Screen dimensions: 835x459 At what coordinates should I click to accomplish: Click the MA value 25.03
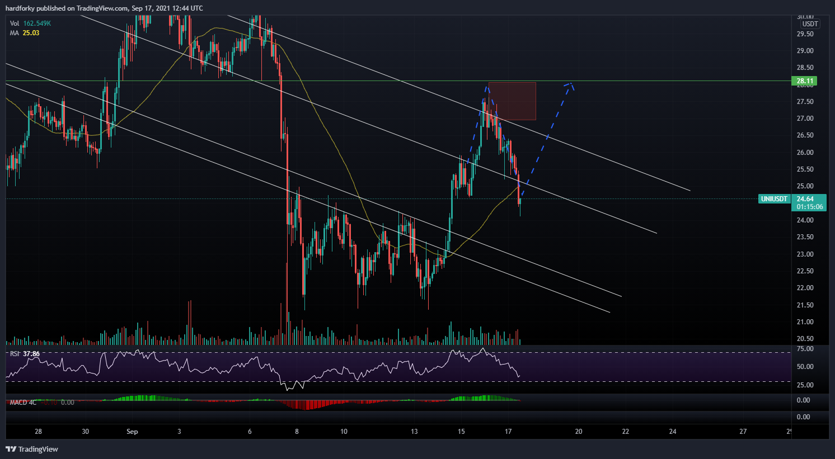(31, 33)
